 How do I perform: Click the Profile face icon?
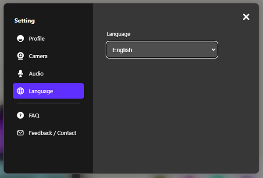21,39
